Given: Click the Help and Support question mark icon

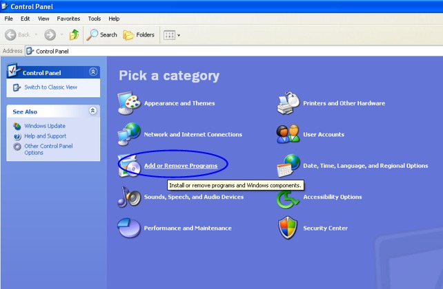Looking at the screenshot, I should pyautogui.click(x=17, y=136).
